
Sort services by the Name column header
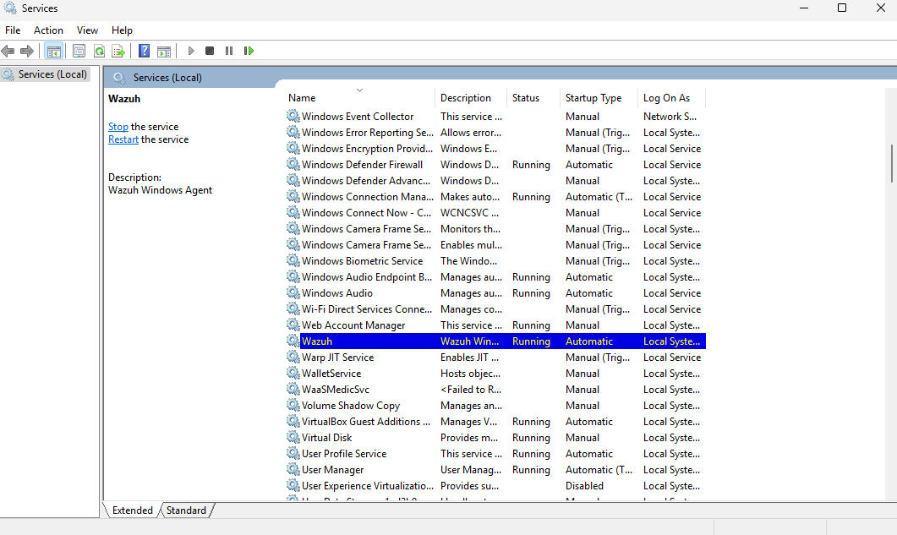(302, 98)
